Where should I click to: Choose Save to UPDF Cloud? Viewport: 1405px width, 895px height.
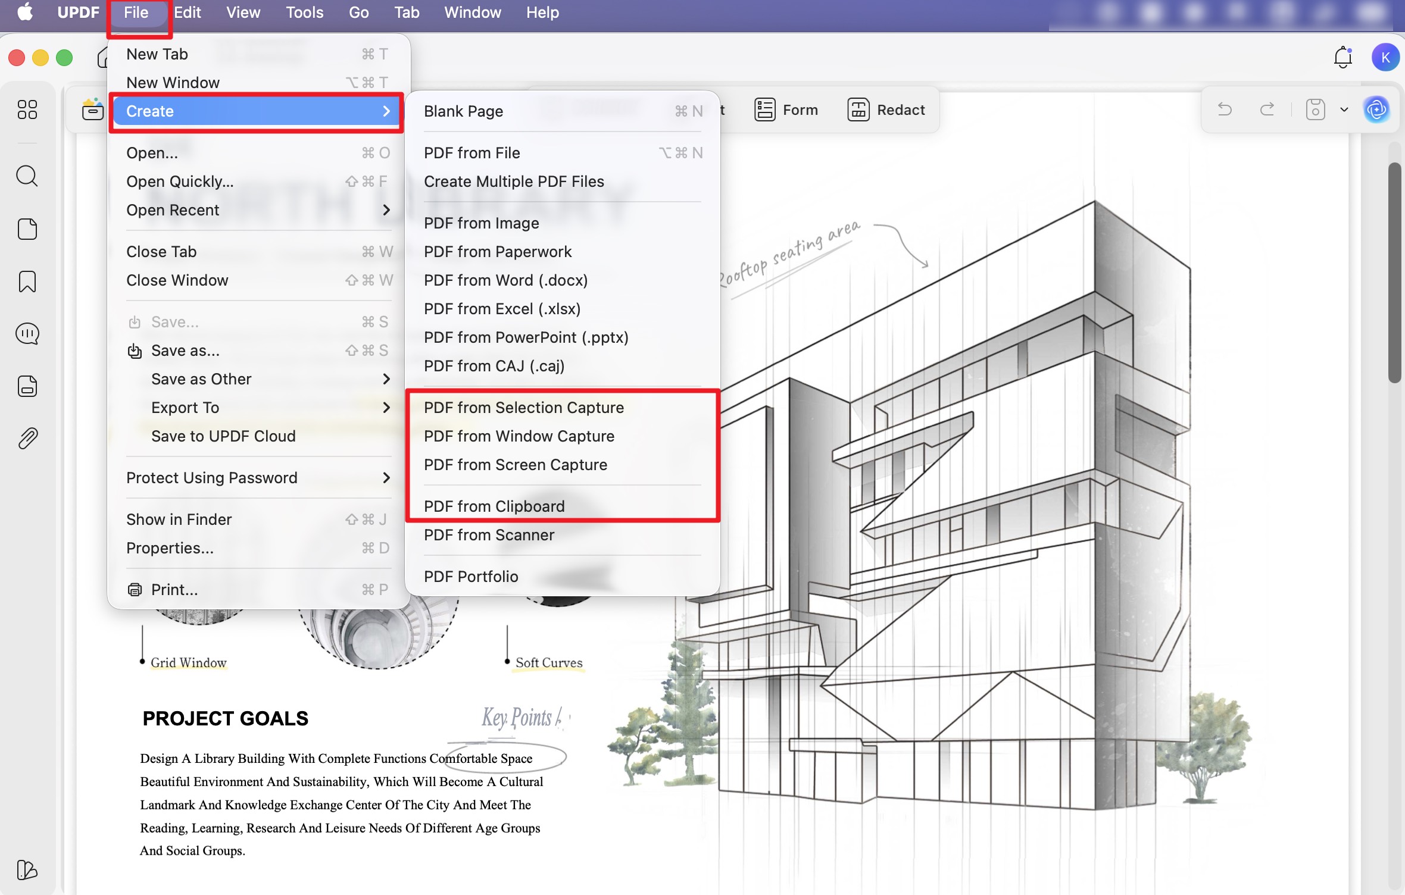258,436
